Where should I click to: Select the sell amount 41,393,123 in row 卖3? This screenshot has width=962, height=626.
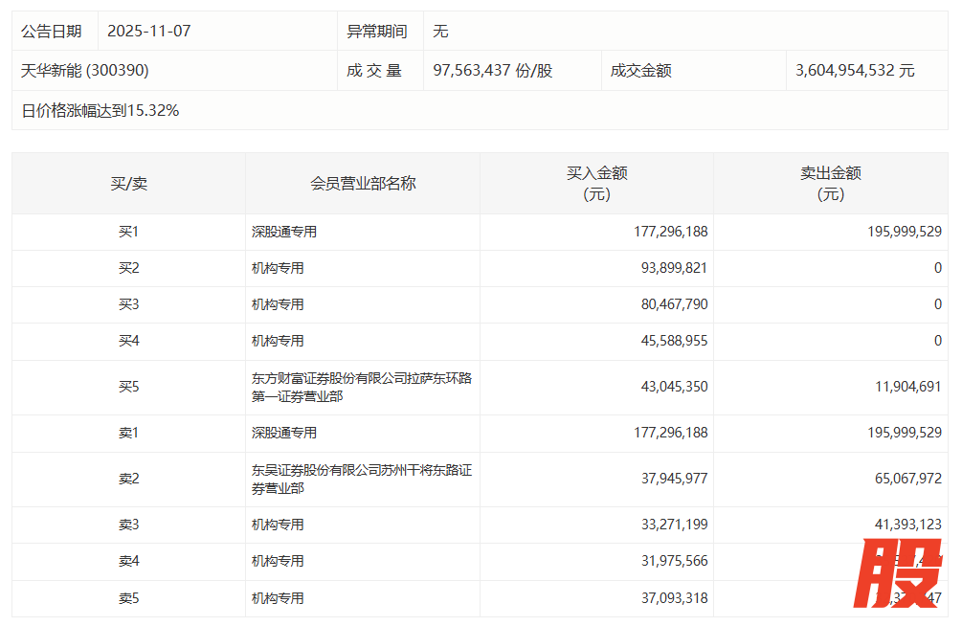896,525
